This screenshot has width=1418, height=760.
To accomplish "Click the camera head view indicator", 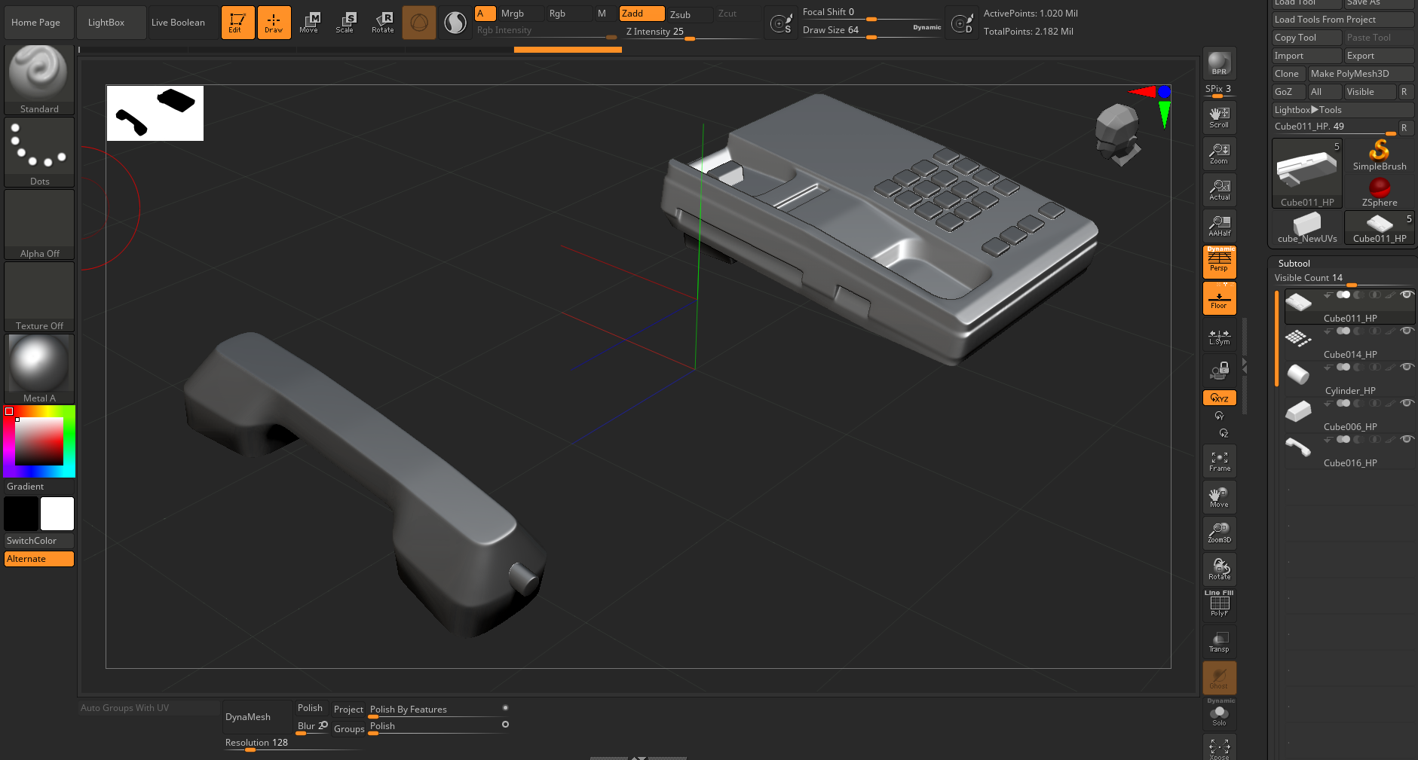I will [x=1118, y=134].
